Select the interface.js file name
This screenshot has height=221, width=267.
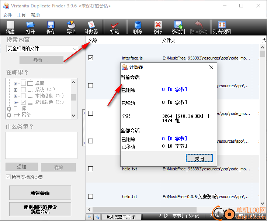tap(132, 58)
